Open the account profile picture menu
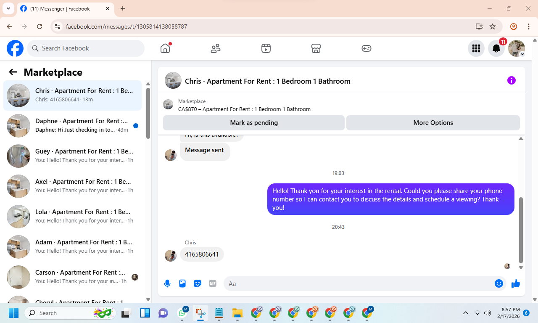538x323 pixels. tap(517, 48)
